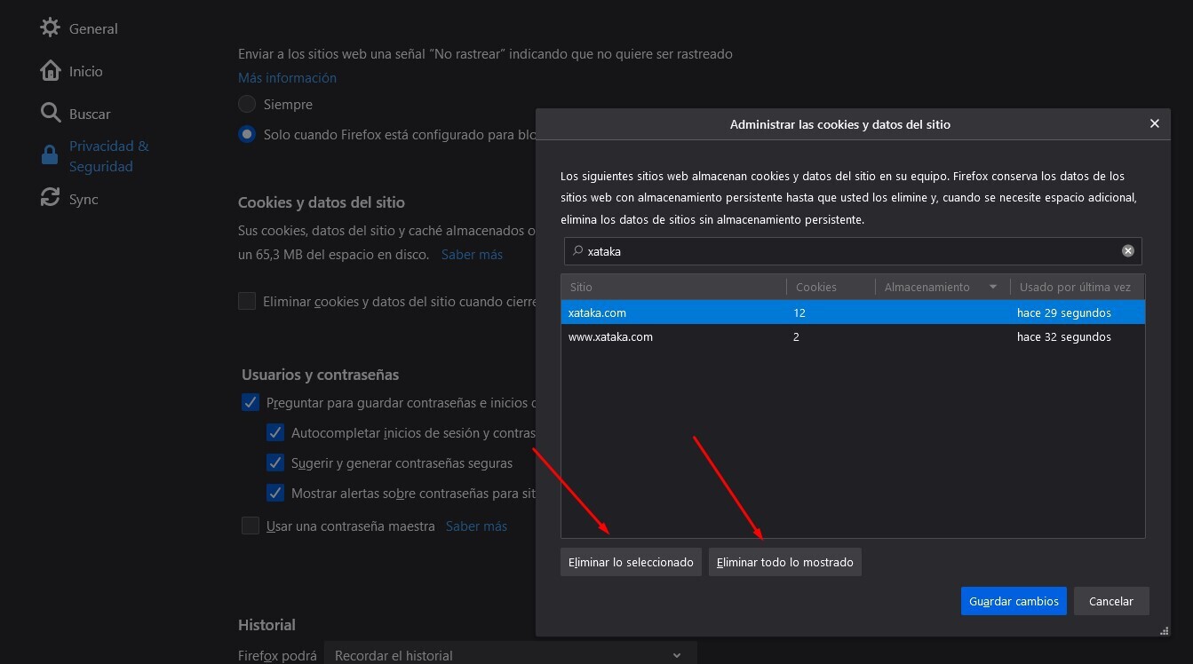The image size is (1193, 664).
Task: Close the cookies management dialog
Action: [x=1154, y=123]
